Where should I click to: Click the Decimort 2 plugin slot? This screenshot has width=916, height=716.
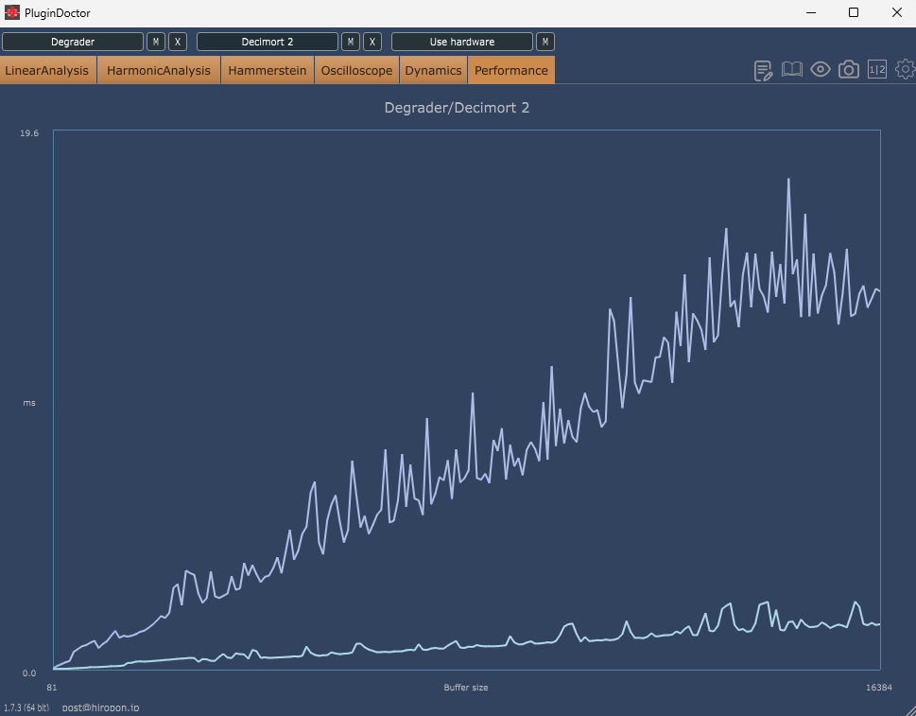tap(268, 42)
